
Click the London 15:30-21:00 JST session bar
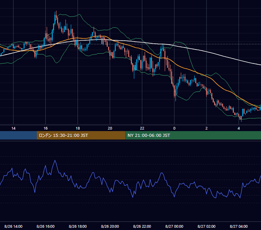coord(81,135)
